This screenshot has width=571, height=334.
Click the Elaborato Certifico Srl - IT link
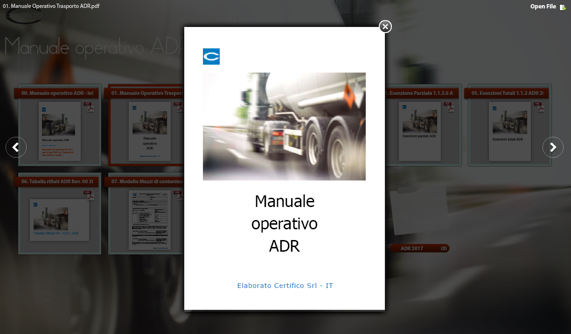click(x=285, y=286)
